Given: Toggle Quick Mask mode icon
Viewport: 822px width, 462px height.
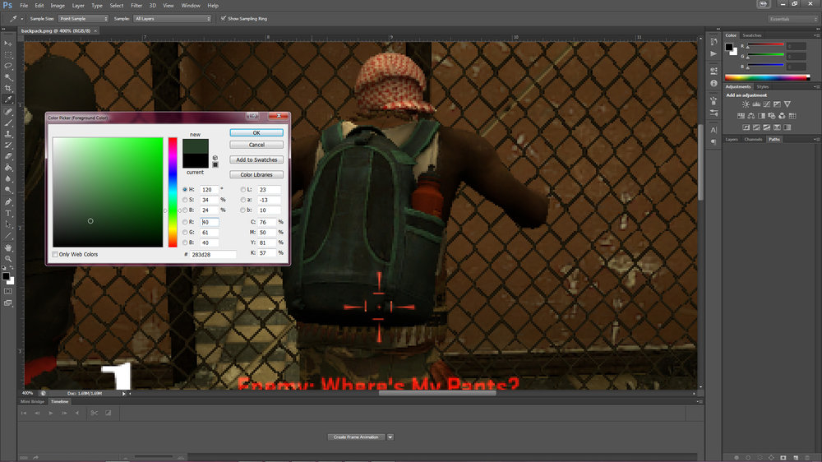Looking at the screenshot, I should point(8,292).
